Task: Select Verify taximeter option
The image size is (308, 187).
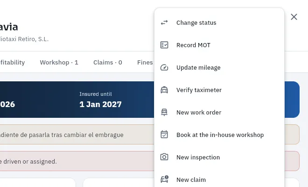Action: [219, 90]
